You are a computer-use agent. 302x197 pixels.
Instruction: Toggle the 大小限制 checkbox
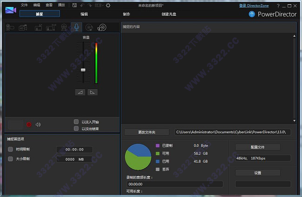pyautogui.click(x=10, y=159)
